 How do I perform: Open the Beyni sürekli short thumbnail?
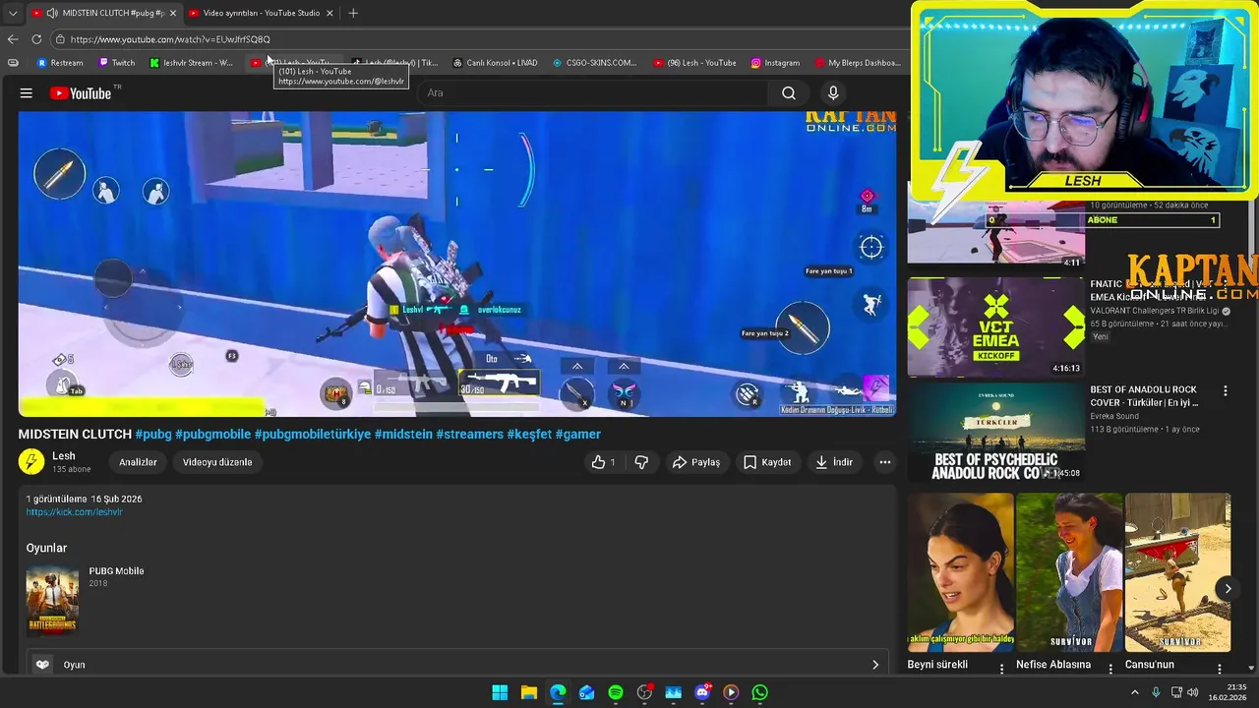tap(961, 572)
